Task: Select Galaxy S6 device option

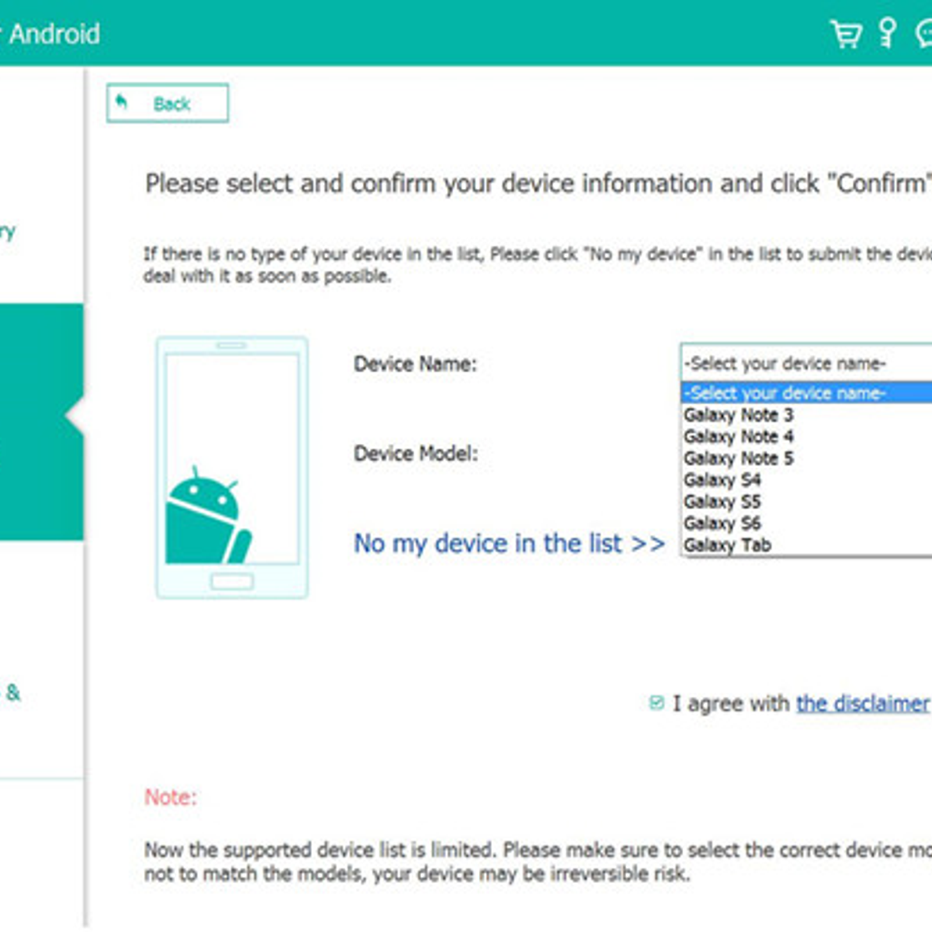Action: (x=722, y=523)
